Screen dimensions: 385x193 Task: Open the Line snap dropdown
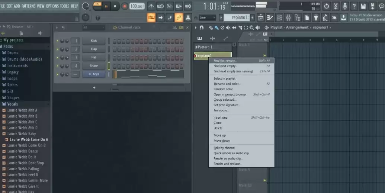point(207,18)
